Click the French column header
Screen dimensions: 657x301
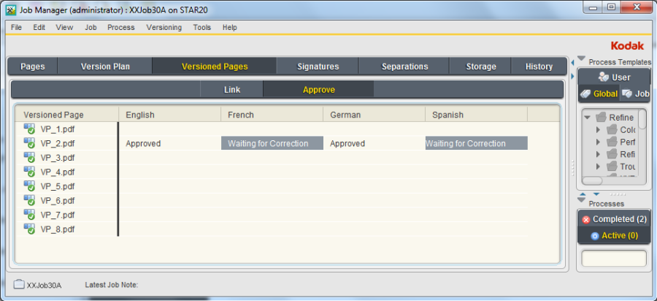(x=272, y=115)
